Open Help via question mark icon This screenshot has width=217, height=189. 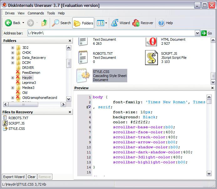161,23
